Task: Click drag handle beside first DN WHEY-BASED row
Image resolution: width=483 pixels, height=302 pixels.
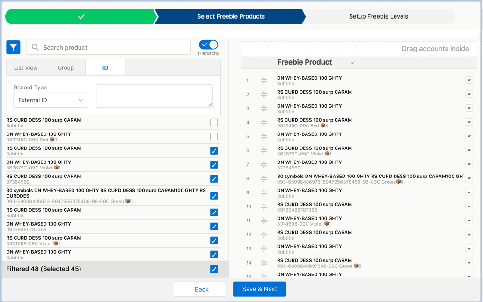Action: point(263,80)
